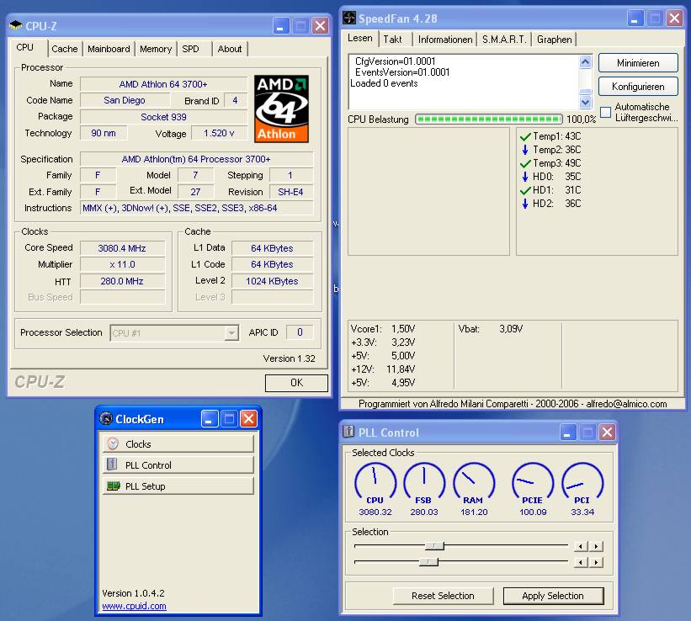Click the ClockGen title bar icon
Viewport: 691px width, 621px height.
pyautogui.click(x=106, y=418)
